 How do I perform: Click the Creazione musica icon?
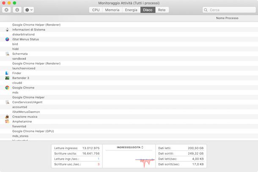[7, 117]
